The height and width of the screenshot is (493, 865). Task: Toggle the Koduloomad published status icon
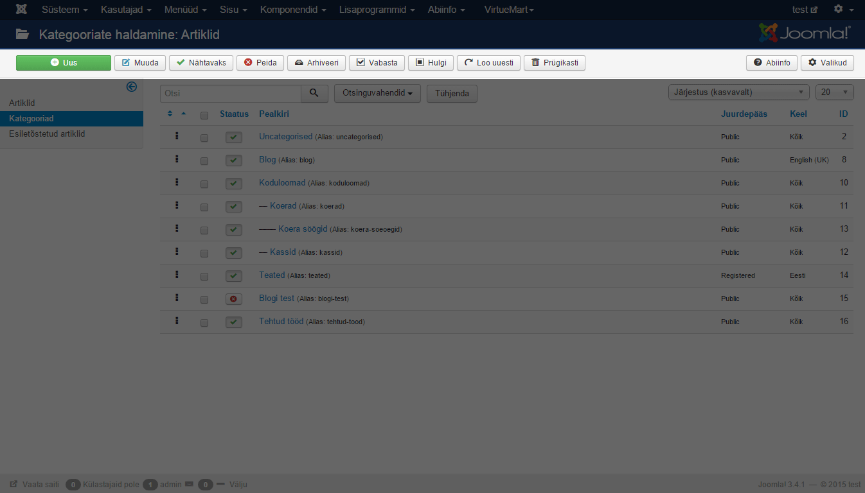pyautogui.click(x=234, y=184)
